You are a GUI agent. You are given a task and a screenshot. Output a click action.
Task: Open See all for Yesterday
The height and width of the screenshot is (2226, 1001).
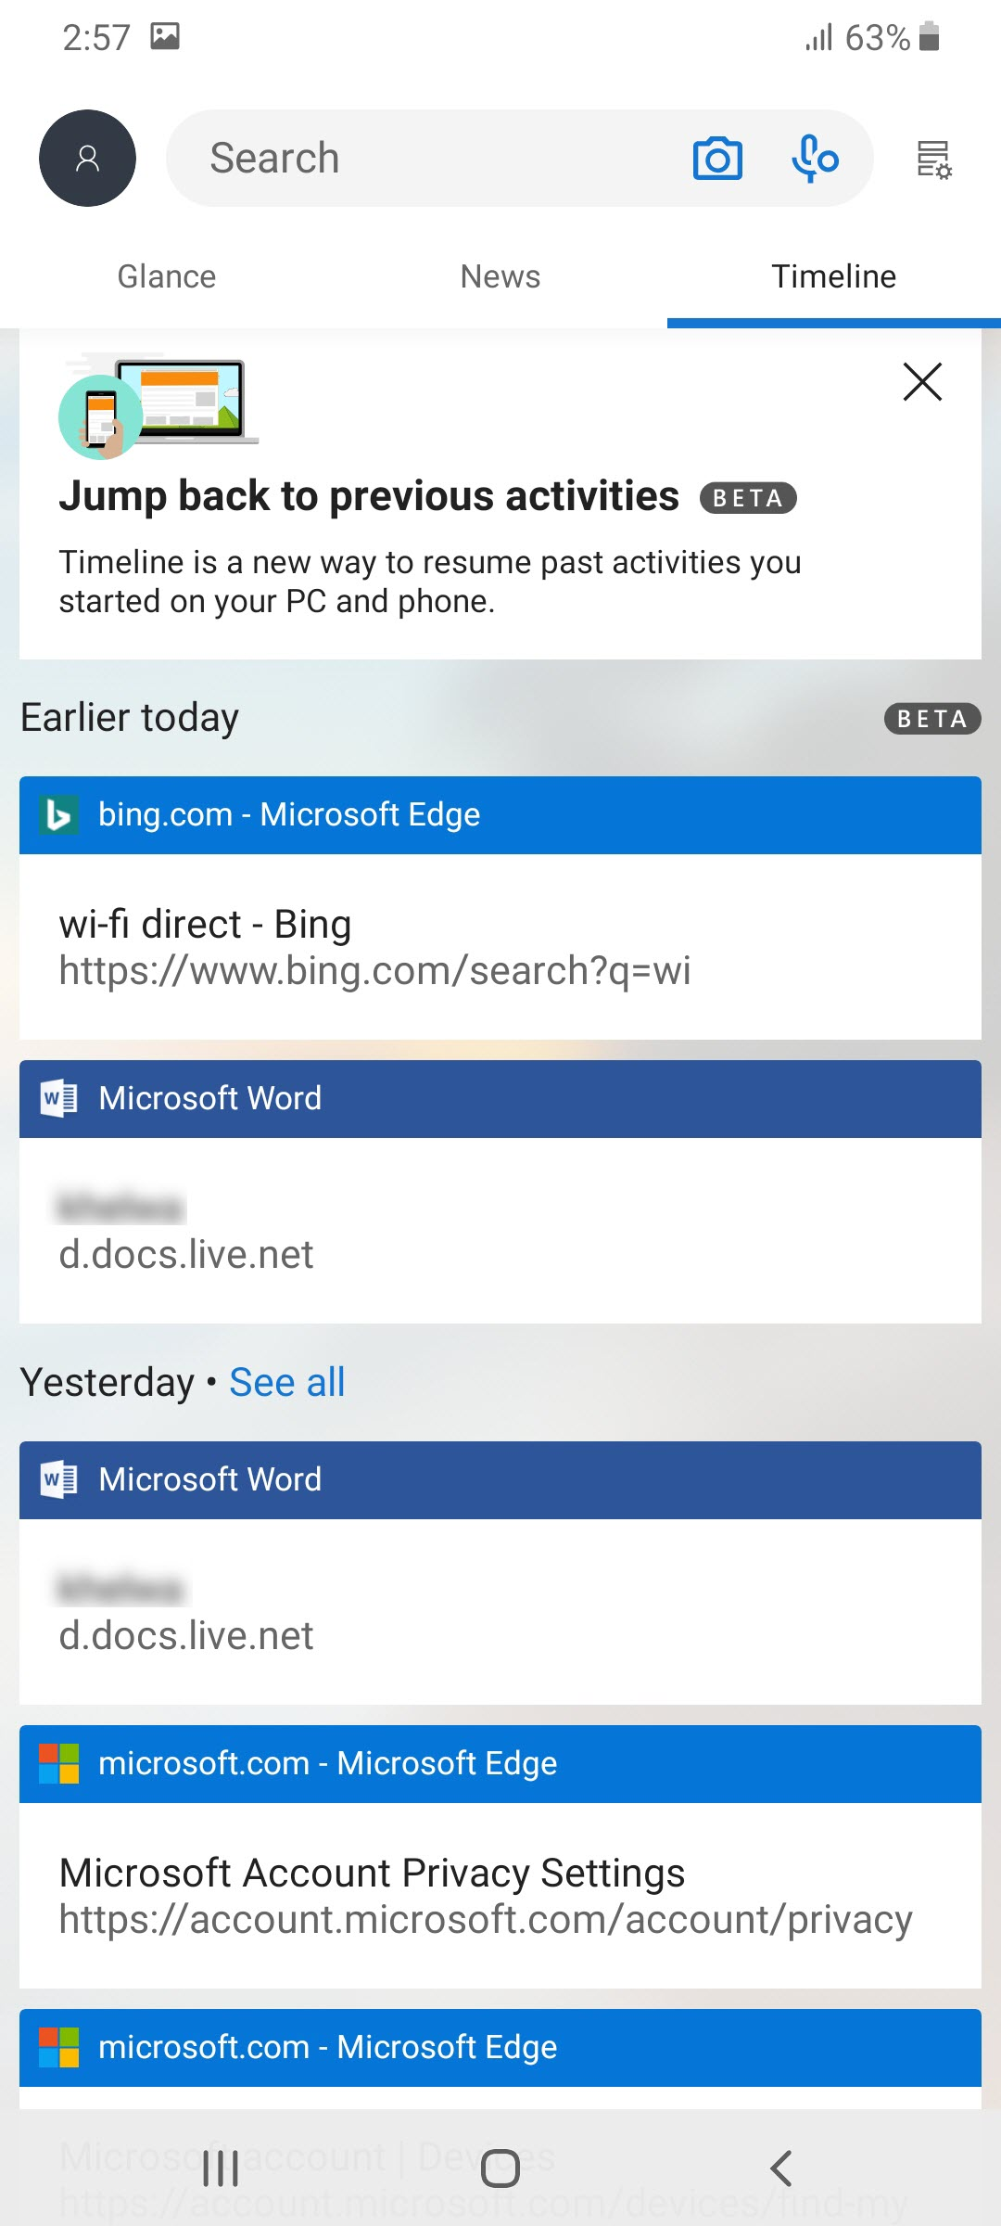[287, 1382]
